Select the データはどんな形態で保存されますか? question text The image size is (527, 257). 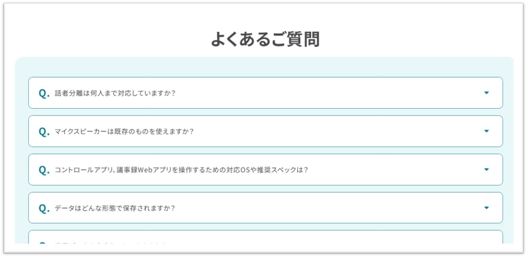point(115,208)
